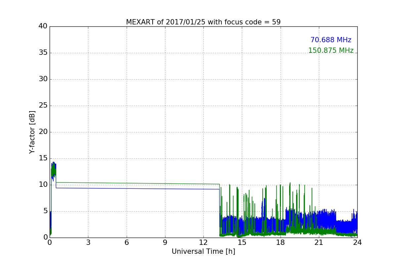Image resolution: width=397 pixels, height=264 pixels.
Task: Click the y-axis tick label '5'
Action: 45,211
